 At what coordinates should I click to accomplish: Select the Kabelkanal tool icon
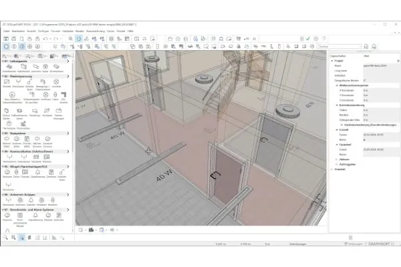coord(23,67)
